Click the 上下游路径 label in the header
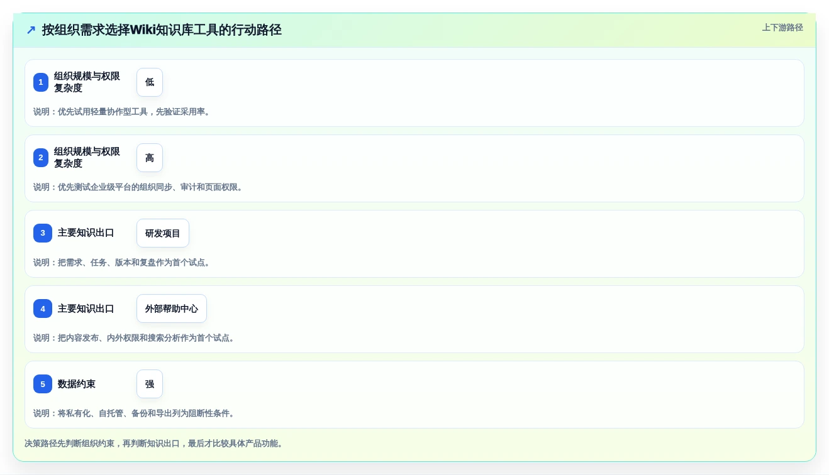This screenshot has height=475, width=829. click(x=782, y=28)
